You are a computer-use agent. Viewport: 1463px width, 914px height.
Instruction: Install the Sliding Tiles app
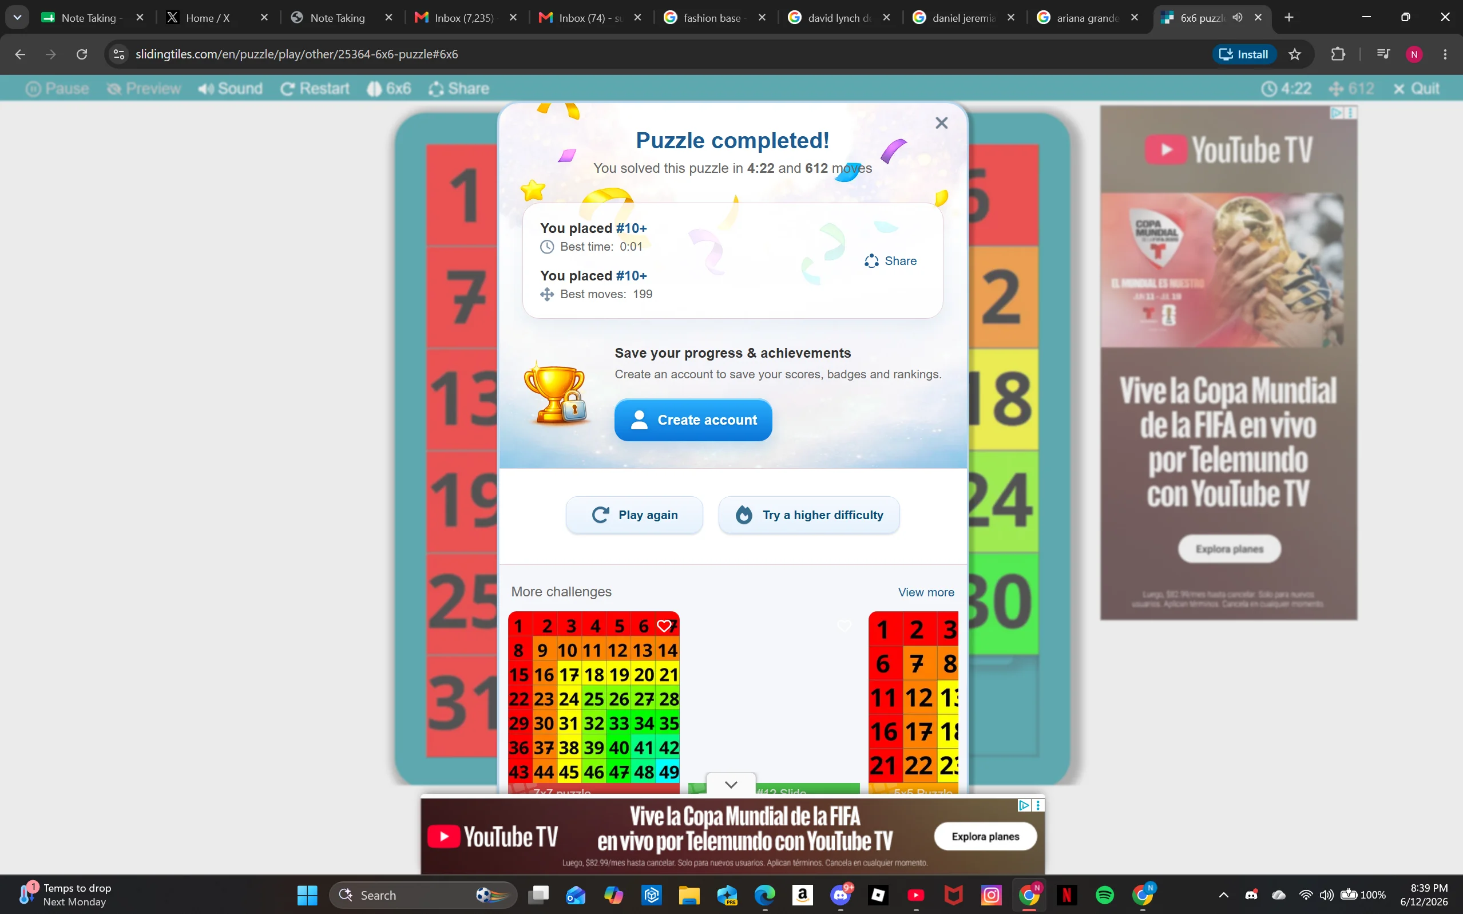click(x=1244, y=54)
